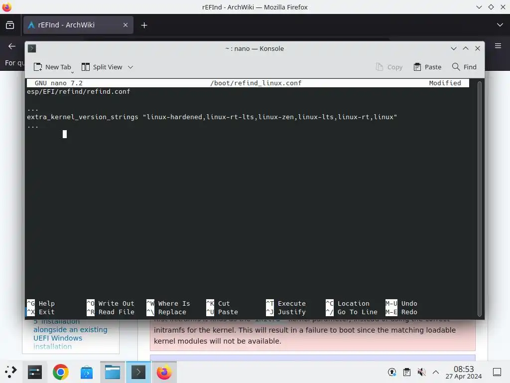
Task: Switch to Firefox in the taskbar
Action: click(164, 372)
